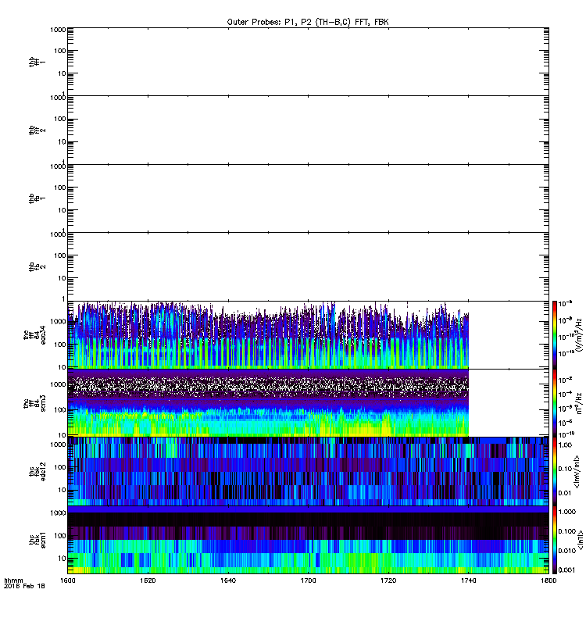Click the empty thb fb 2 plot panel
The image size is (586, 625).
[x=308, y=266]
